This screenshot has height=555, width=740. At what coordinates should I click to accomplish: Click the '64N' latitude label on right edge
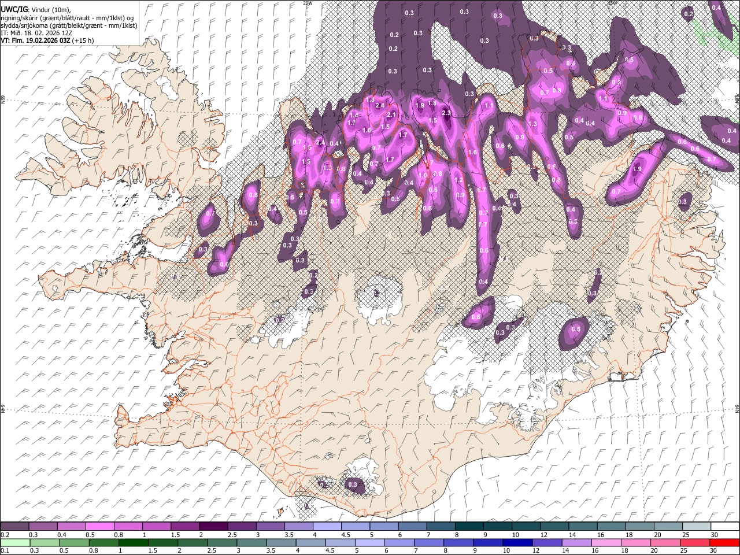pyautogui.click(x=737, y=408)
